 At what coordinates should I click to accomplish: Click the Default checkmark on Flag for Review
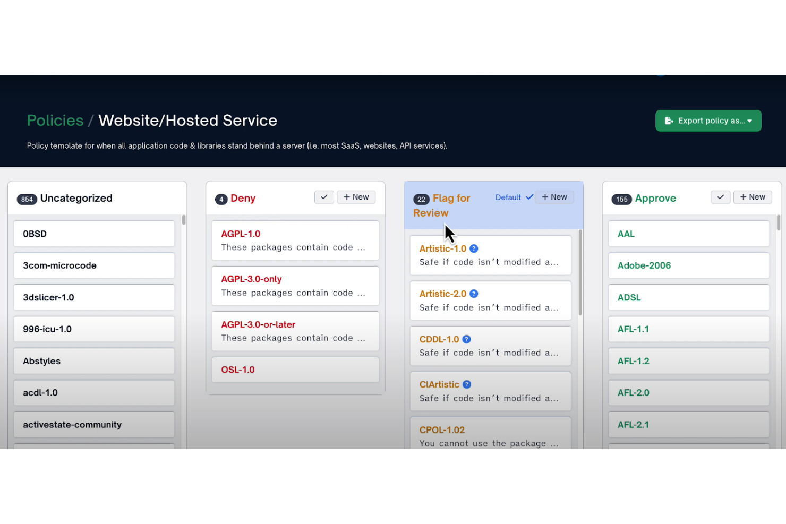pyautogui.click(x=529, y=197)
